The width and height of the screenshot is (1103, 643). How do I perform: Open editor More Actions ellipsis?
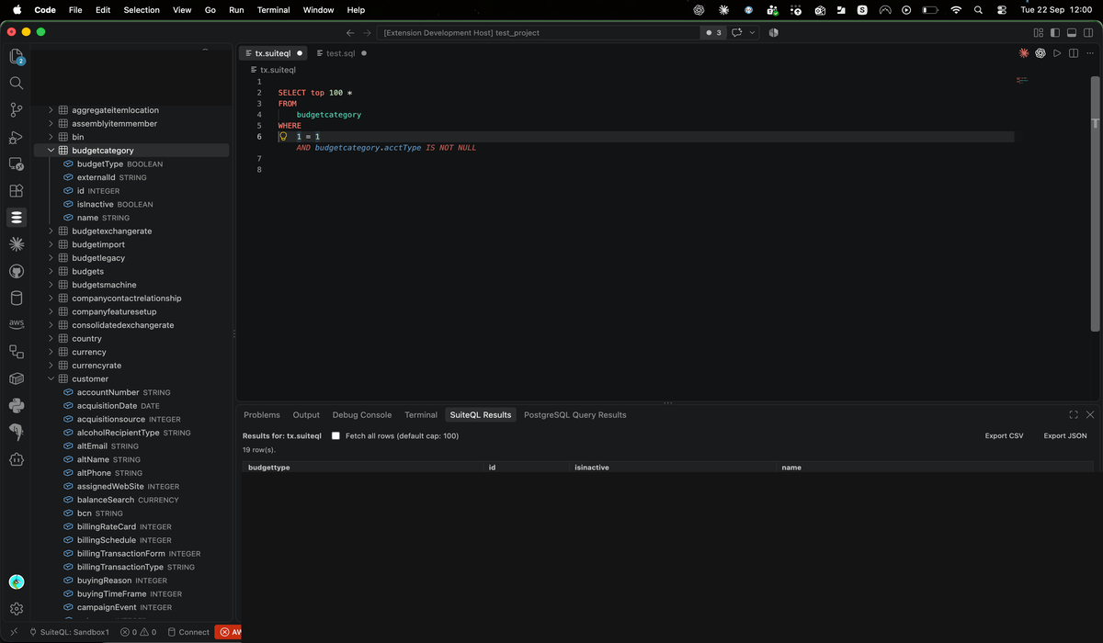(1090, 53)
